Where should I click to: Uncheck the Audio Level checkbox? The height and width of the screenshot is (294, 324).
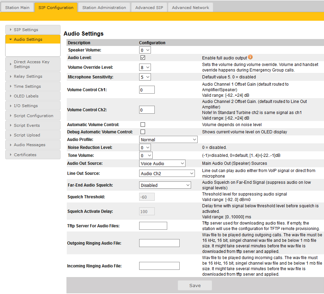click(143, 58)
